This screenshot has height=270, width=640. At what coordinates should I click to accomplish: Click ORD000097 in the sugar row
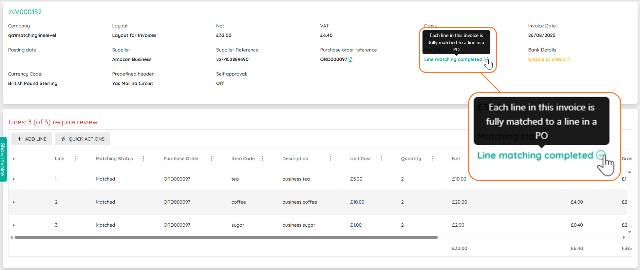click(x=177, y=225)
